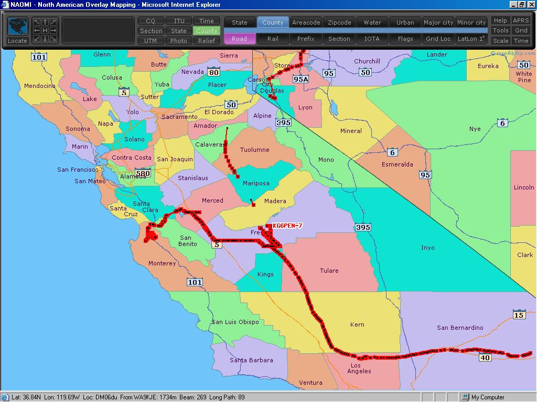
Task: Pan the map west with the left arrow
Action: (x=37, y=30)
